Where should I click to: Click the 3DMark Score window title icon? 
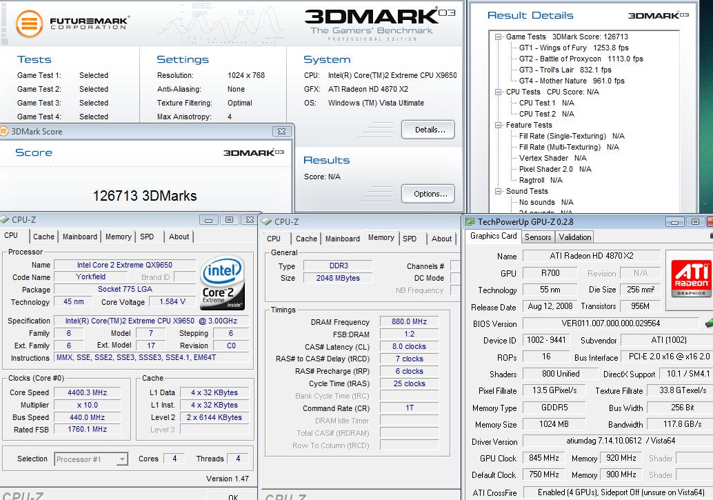tap(4, 132)
